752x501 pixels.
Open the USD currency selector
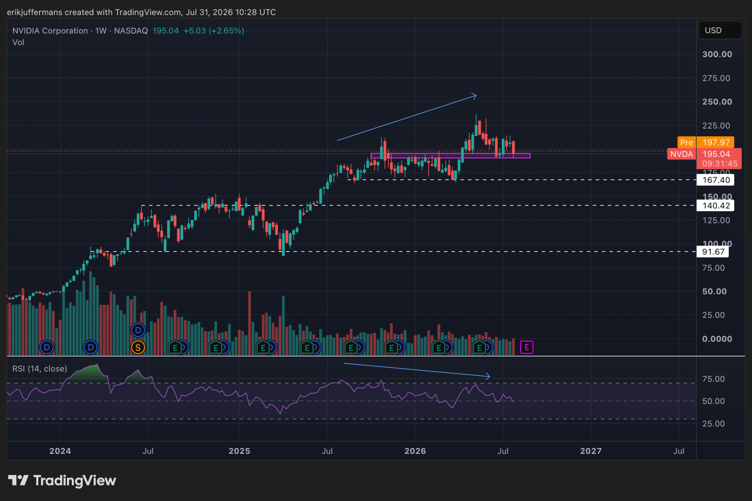tap(720, 30)
